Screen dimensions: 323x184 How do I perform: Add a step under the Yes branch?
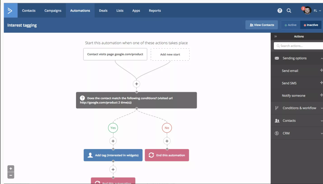(x=113, y=141)
